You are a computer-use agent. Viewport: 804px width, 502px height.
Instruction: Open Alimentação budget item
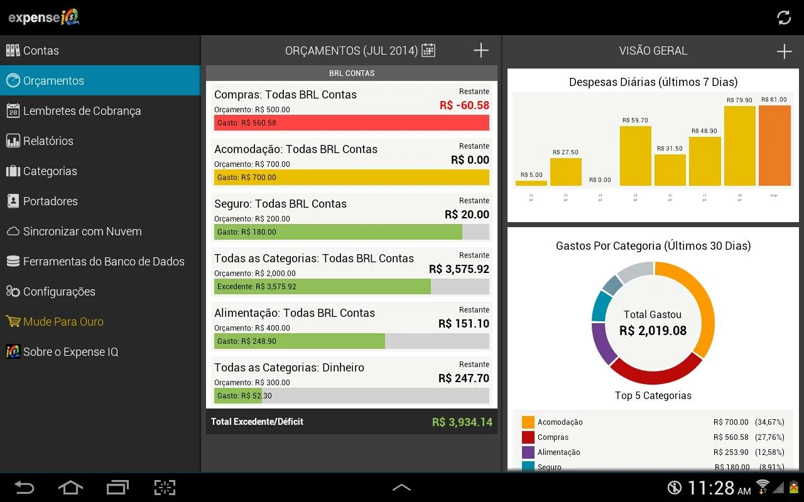352,327
